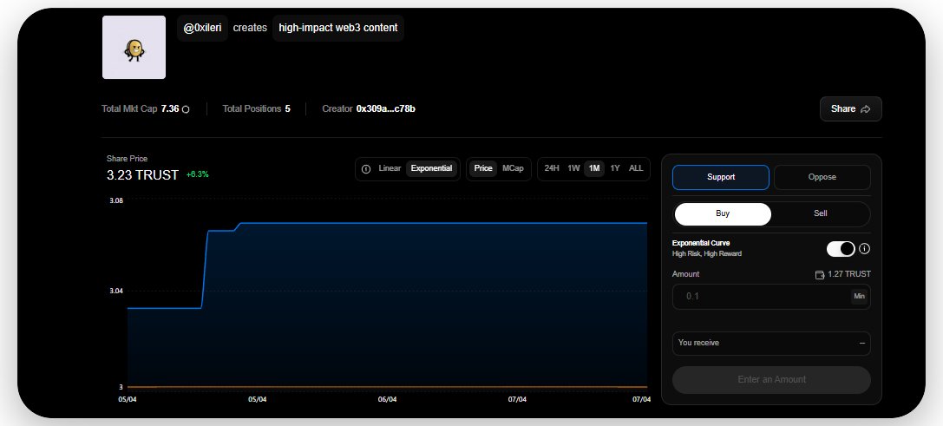943x426 pixels.
Task: Click the 3.08 y-axis label
Action: (x=116, y=200)
